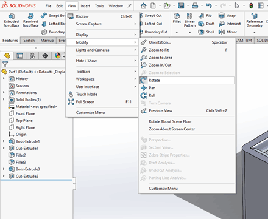Toggle Full Screen in View menu
The width and height of the screenshot is (268, 219).
coord(102,102)
